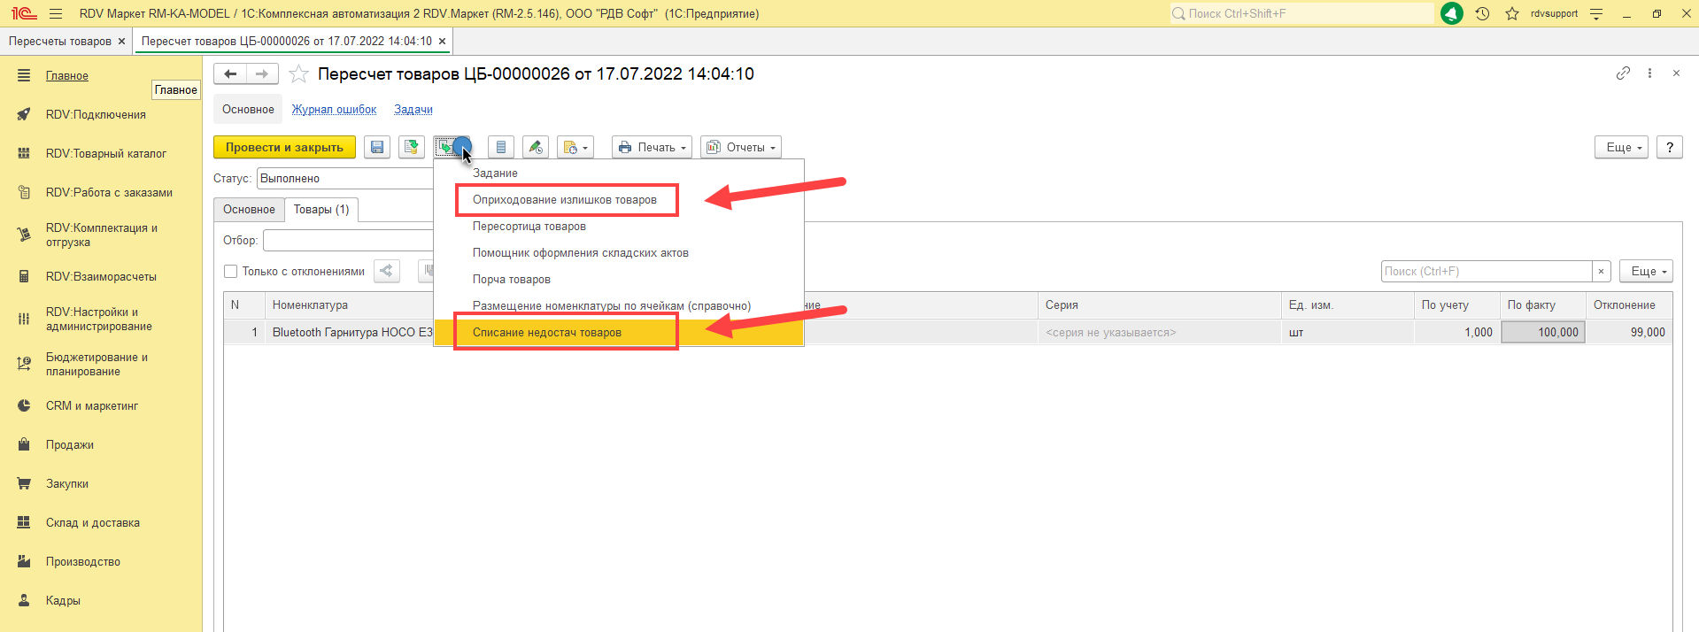Viewport: 1699px width, 632px height.
Task: Open the Печать dropdown
Action: (x=653, y=147)
